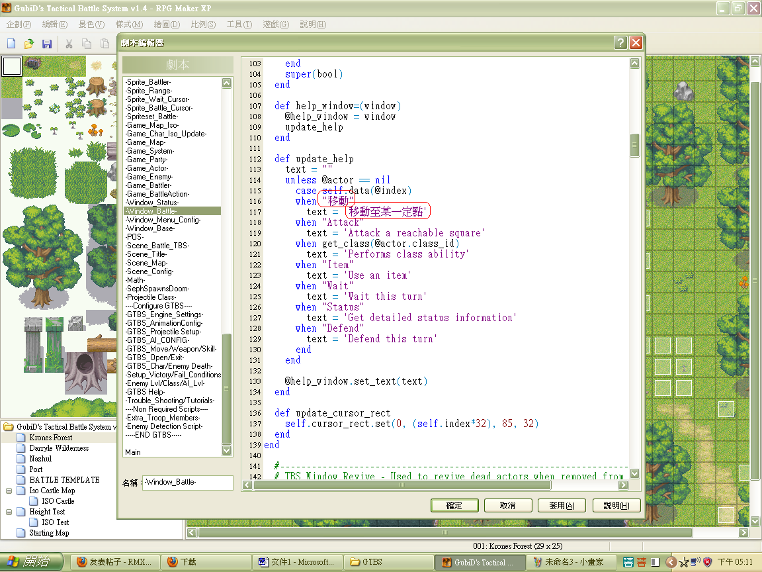Screen dimensions: 762x572
Task: Select the BATTLE TEMPLATE map
Action: pos(64,480)
